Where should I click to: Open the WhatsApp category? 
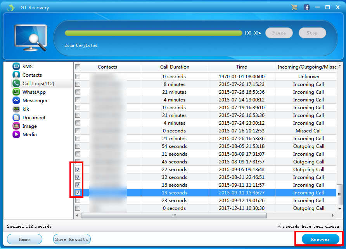pos(34,92)
